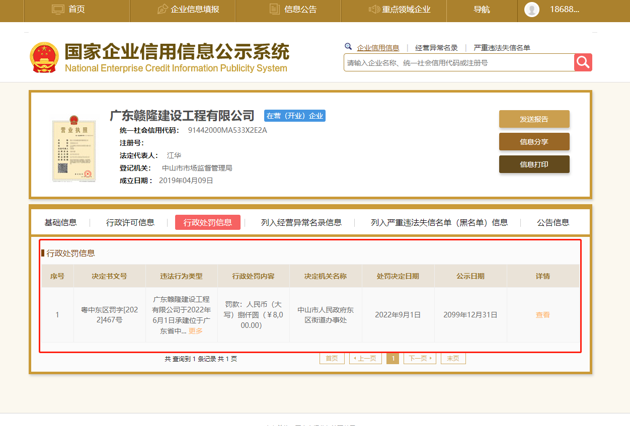Click the speaker icon beside 重点领域企业
The image size is (630, 426).
click(374, 9)
